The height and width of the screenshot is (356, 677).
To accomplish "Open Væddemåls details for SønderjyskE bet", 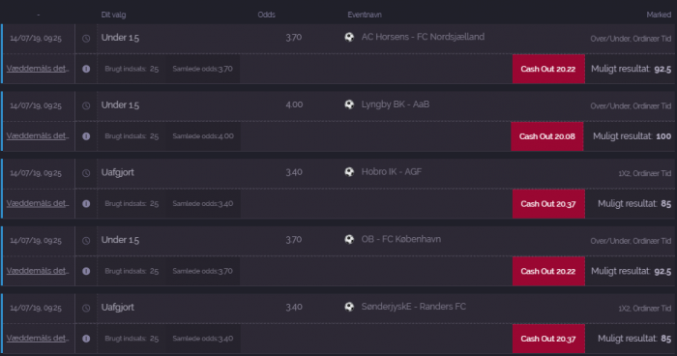I will coord(38,338).
